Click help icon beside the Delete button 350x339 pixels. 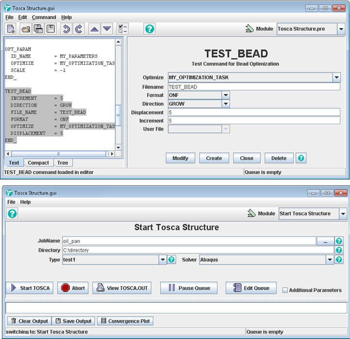[301, 158]
